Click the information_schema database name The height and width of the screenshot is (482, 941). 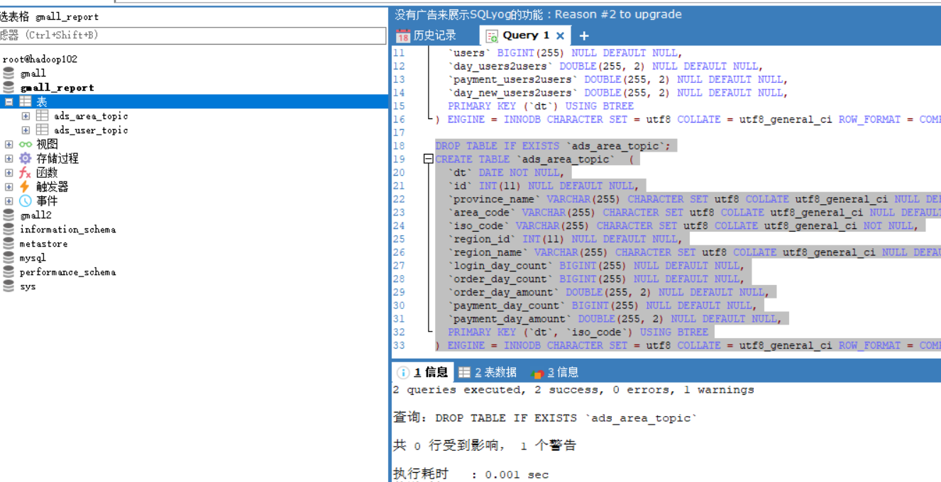click(x=67, y=230)
